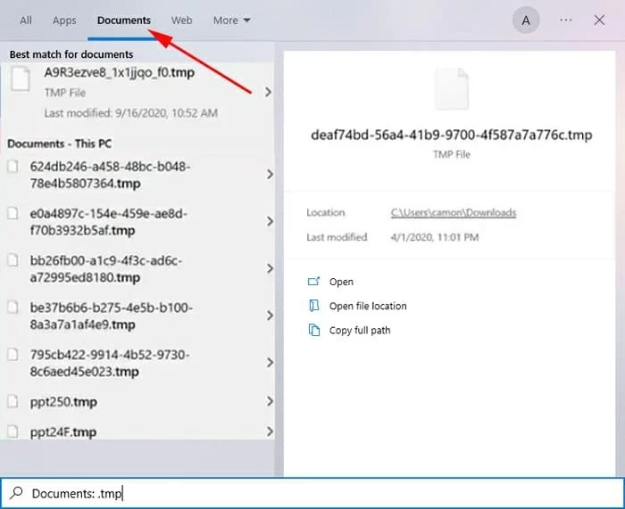
Task: Click the Copy full path icon
Action: click(x=313, y=330)
